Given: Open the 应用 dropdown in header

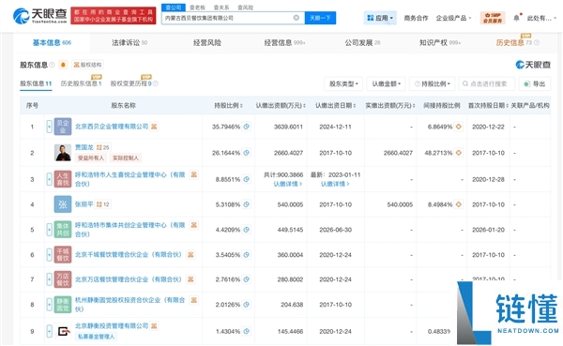Looking at the screenshot, I should click(380, 18).
